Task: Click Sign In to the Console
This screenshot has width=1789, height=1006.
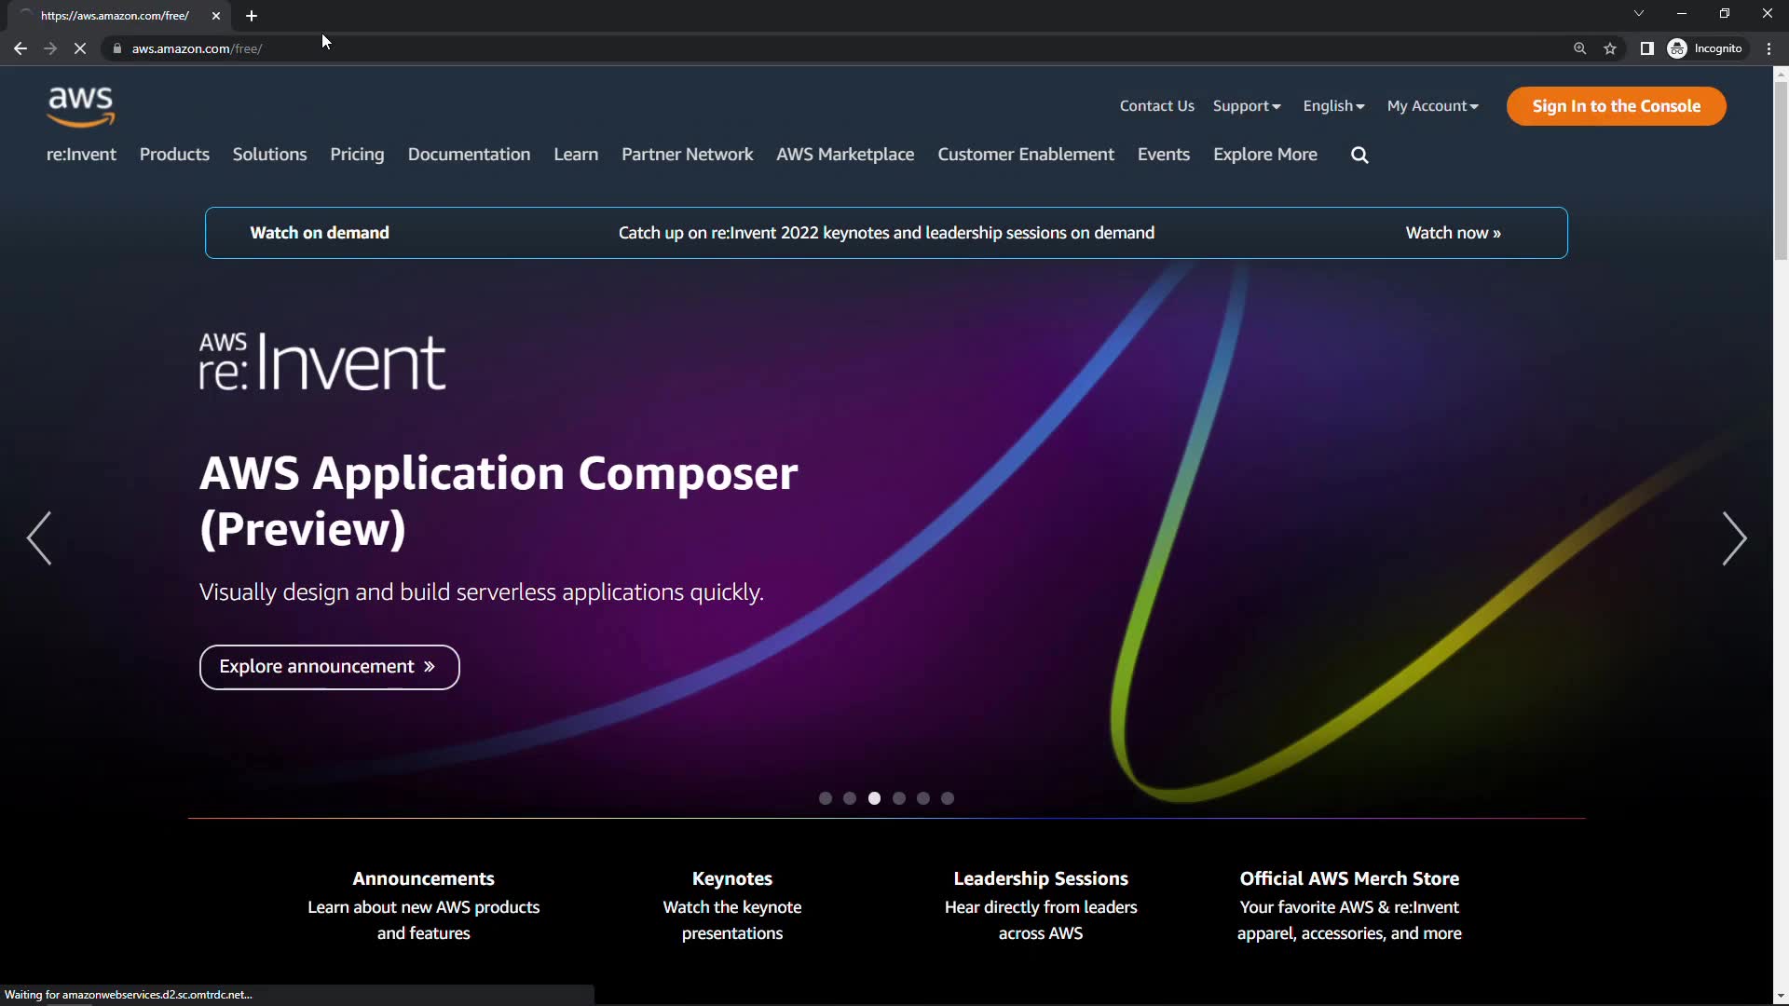Action: (x=1616, y=106)
